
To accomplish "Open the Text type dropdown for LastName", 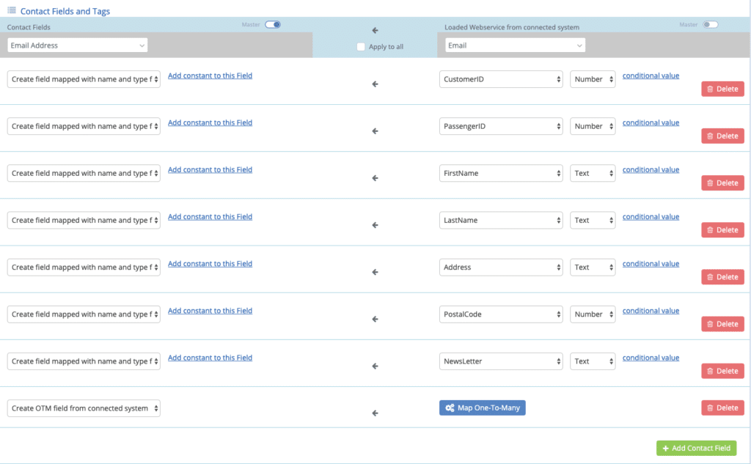I will [593, 220].
